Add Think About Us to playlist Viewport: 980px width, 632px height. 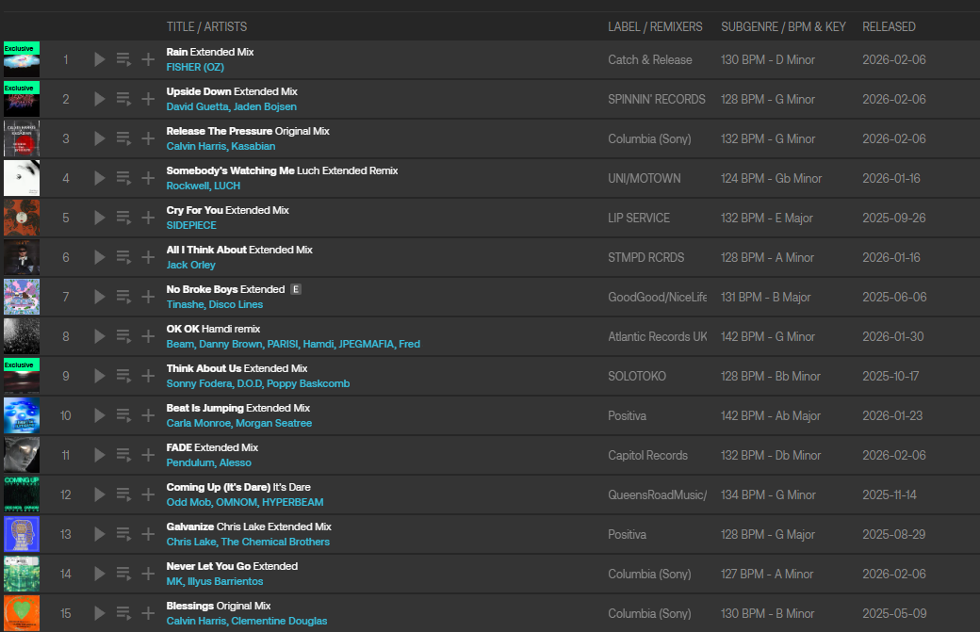pos(148,376)
